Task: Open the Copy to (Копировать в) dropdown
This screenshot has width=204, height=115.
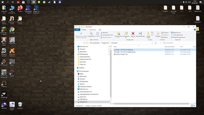Action: pyautogui.click(x=126, y=35)
